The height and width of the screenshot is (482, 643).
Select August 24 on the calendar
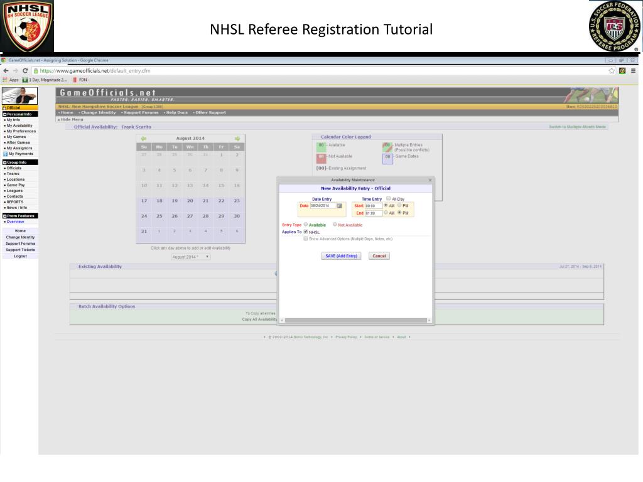(x=144, y=216)
